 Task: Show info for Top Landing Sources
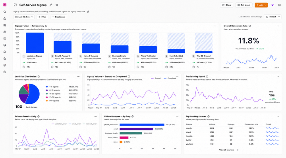[209, 117]
